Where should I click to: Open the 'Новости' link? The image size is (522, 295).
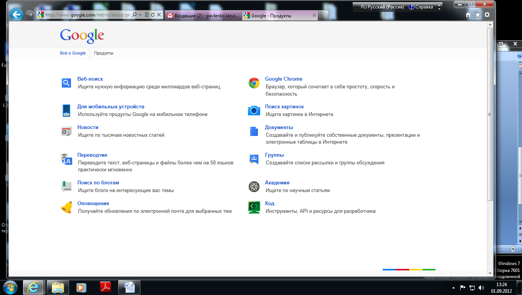point(88,127)
